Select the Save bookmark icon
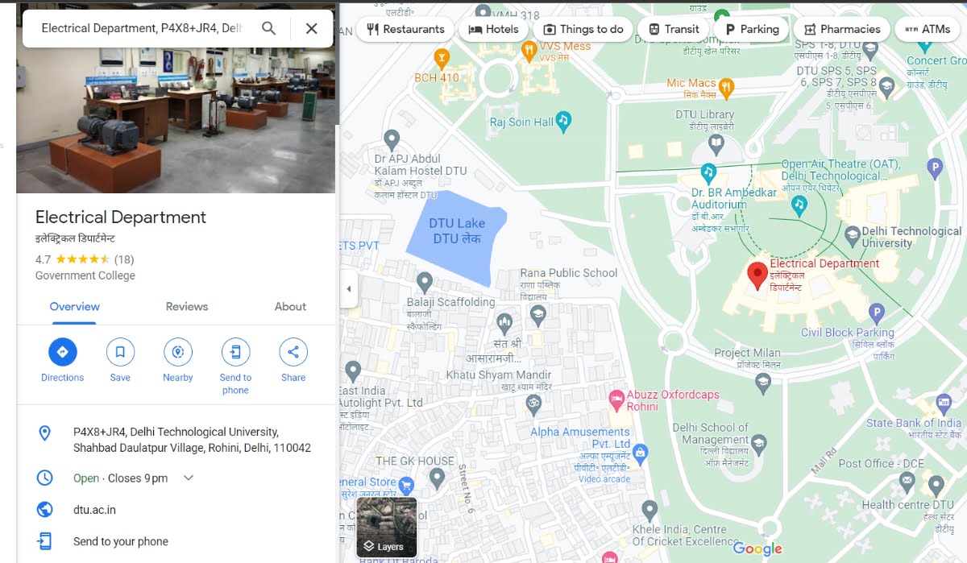Screen dimensions: 967x563 (x=120, y=352)
